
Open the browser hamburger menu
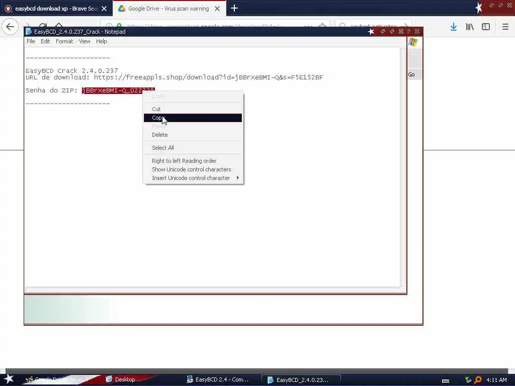[x=505, y=27]
